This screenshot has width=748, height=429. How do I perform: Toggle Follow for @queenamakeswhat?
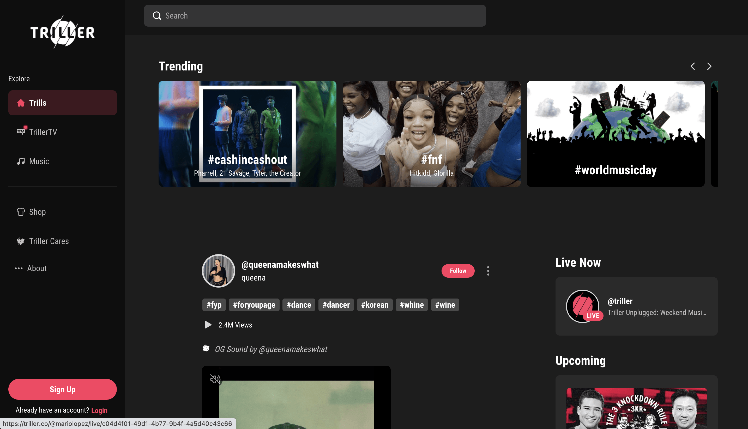coord(458,271)
